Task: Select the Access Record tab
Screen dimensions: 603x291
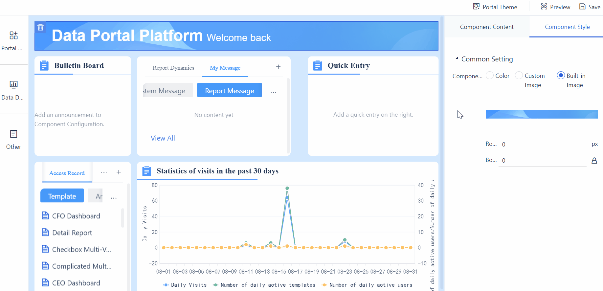Action: 67,173
